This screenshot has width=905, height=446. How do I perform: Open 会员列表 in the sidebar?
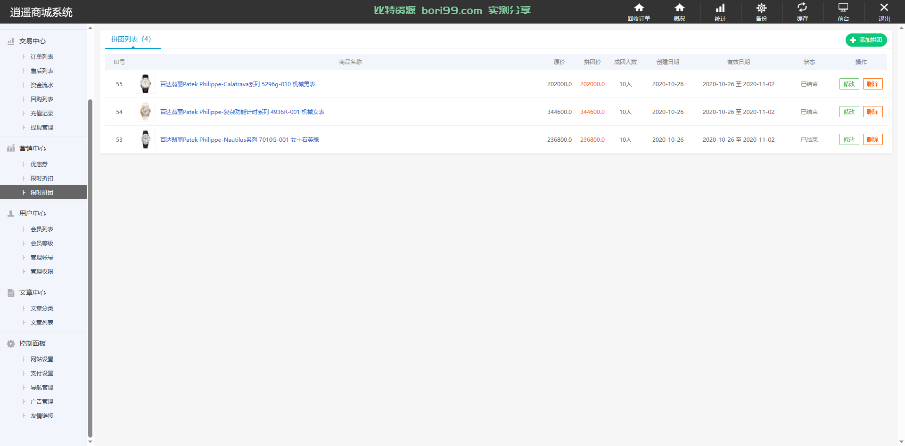(x=42, y=229)
